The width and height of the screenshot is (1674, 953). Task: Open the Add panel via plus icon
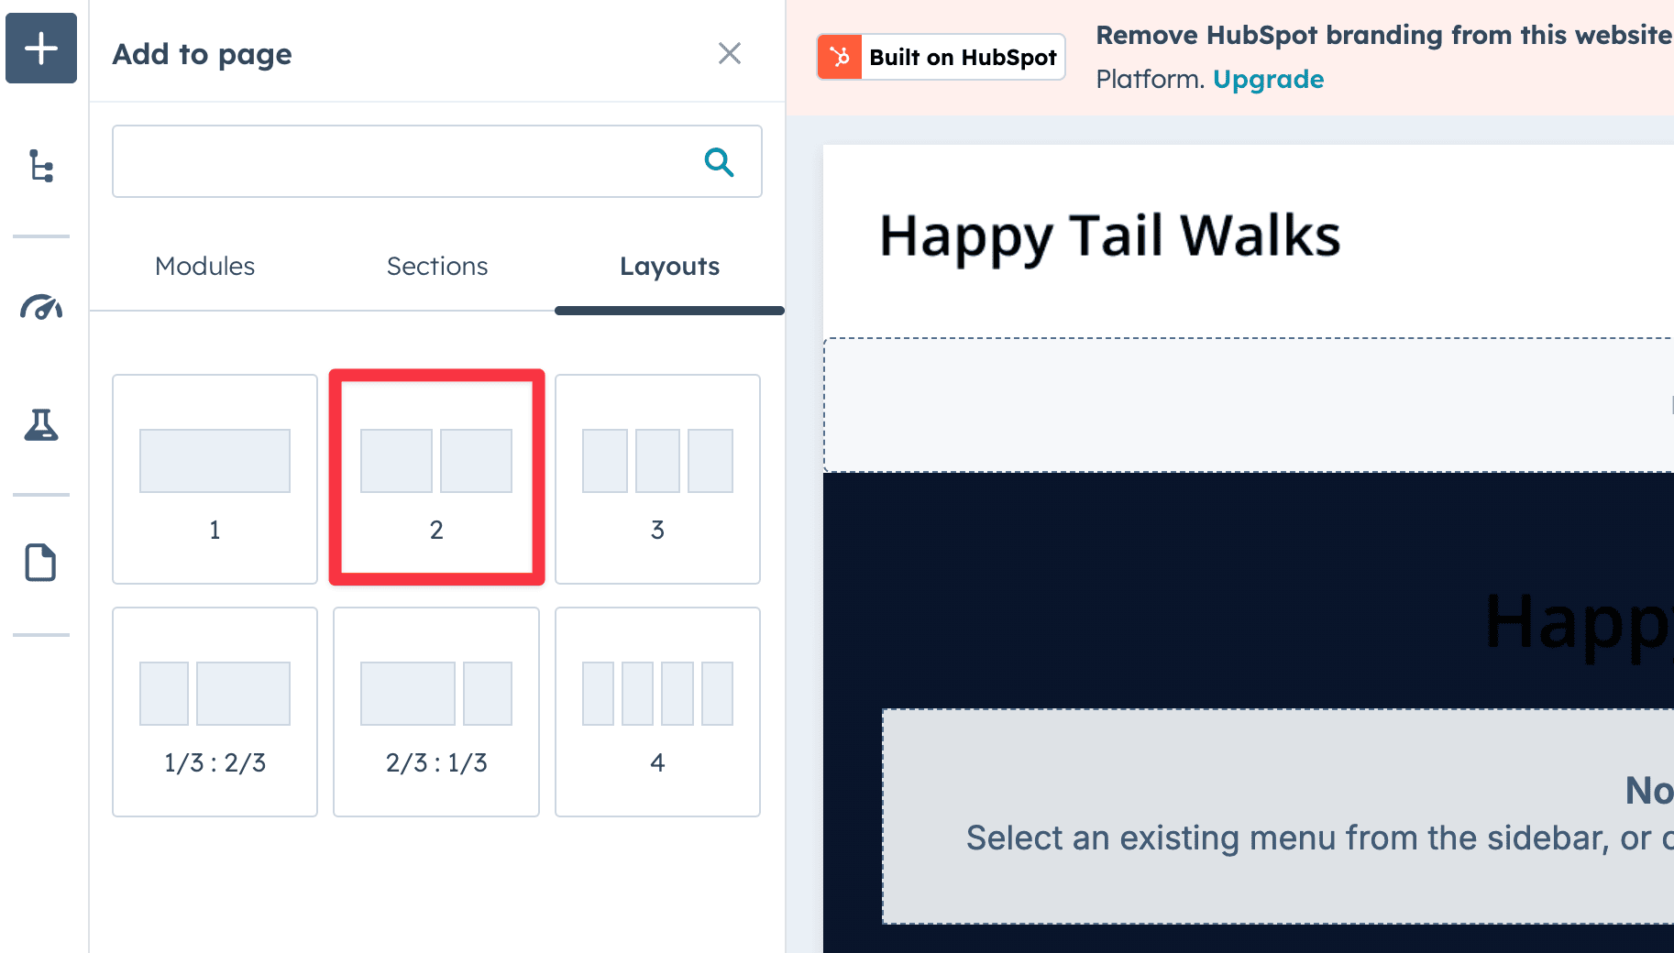[40, 49]
